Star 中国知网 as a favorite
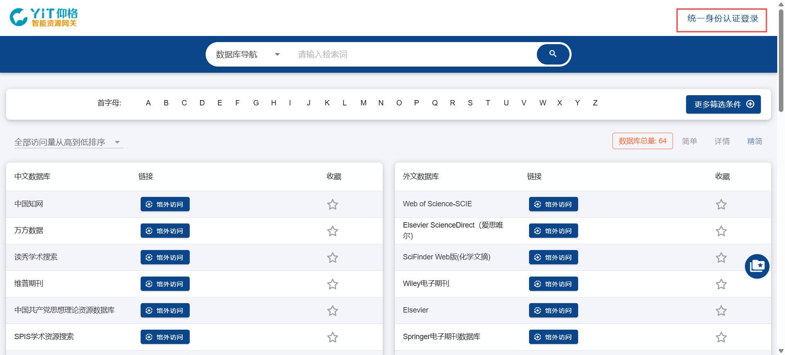Viewport: 785px width, 355px height. tap(332, 204)
